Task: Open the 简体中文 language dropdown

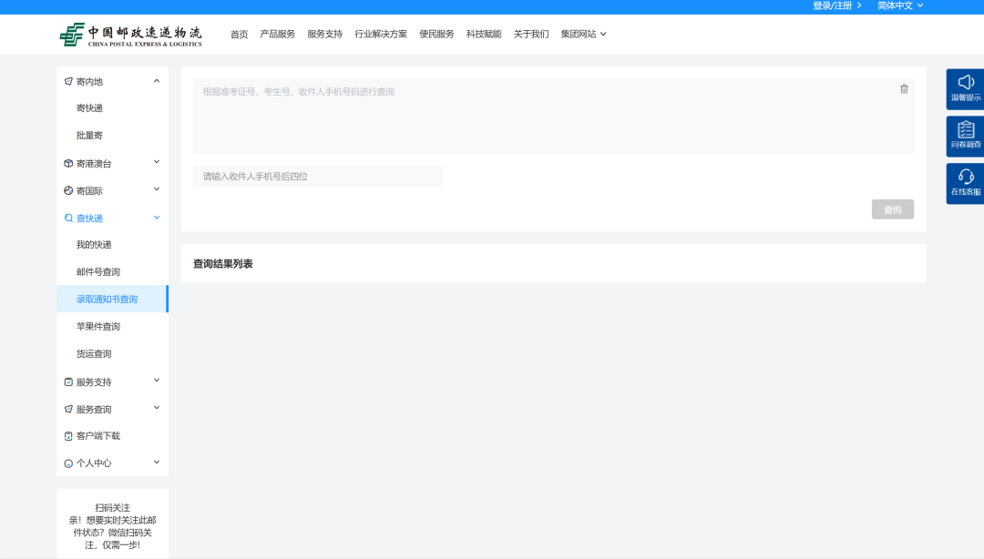Action: coord(900,5)
